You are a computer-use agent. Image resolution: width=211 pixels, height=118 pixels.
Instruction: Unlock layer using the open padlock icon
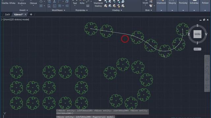[x=119, y=6]
